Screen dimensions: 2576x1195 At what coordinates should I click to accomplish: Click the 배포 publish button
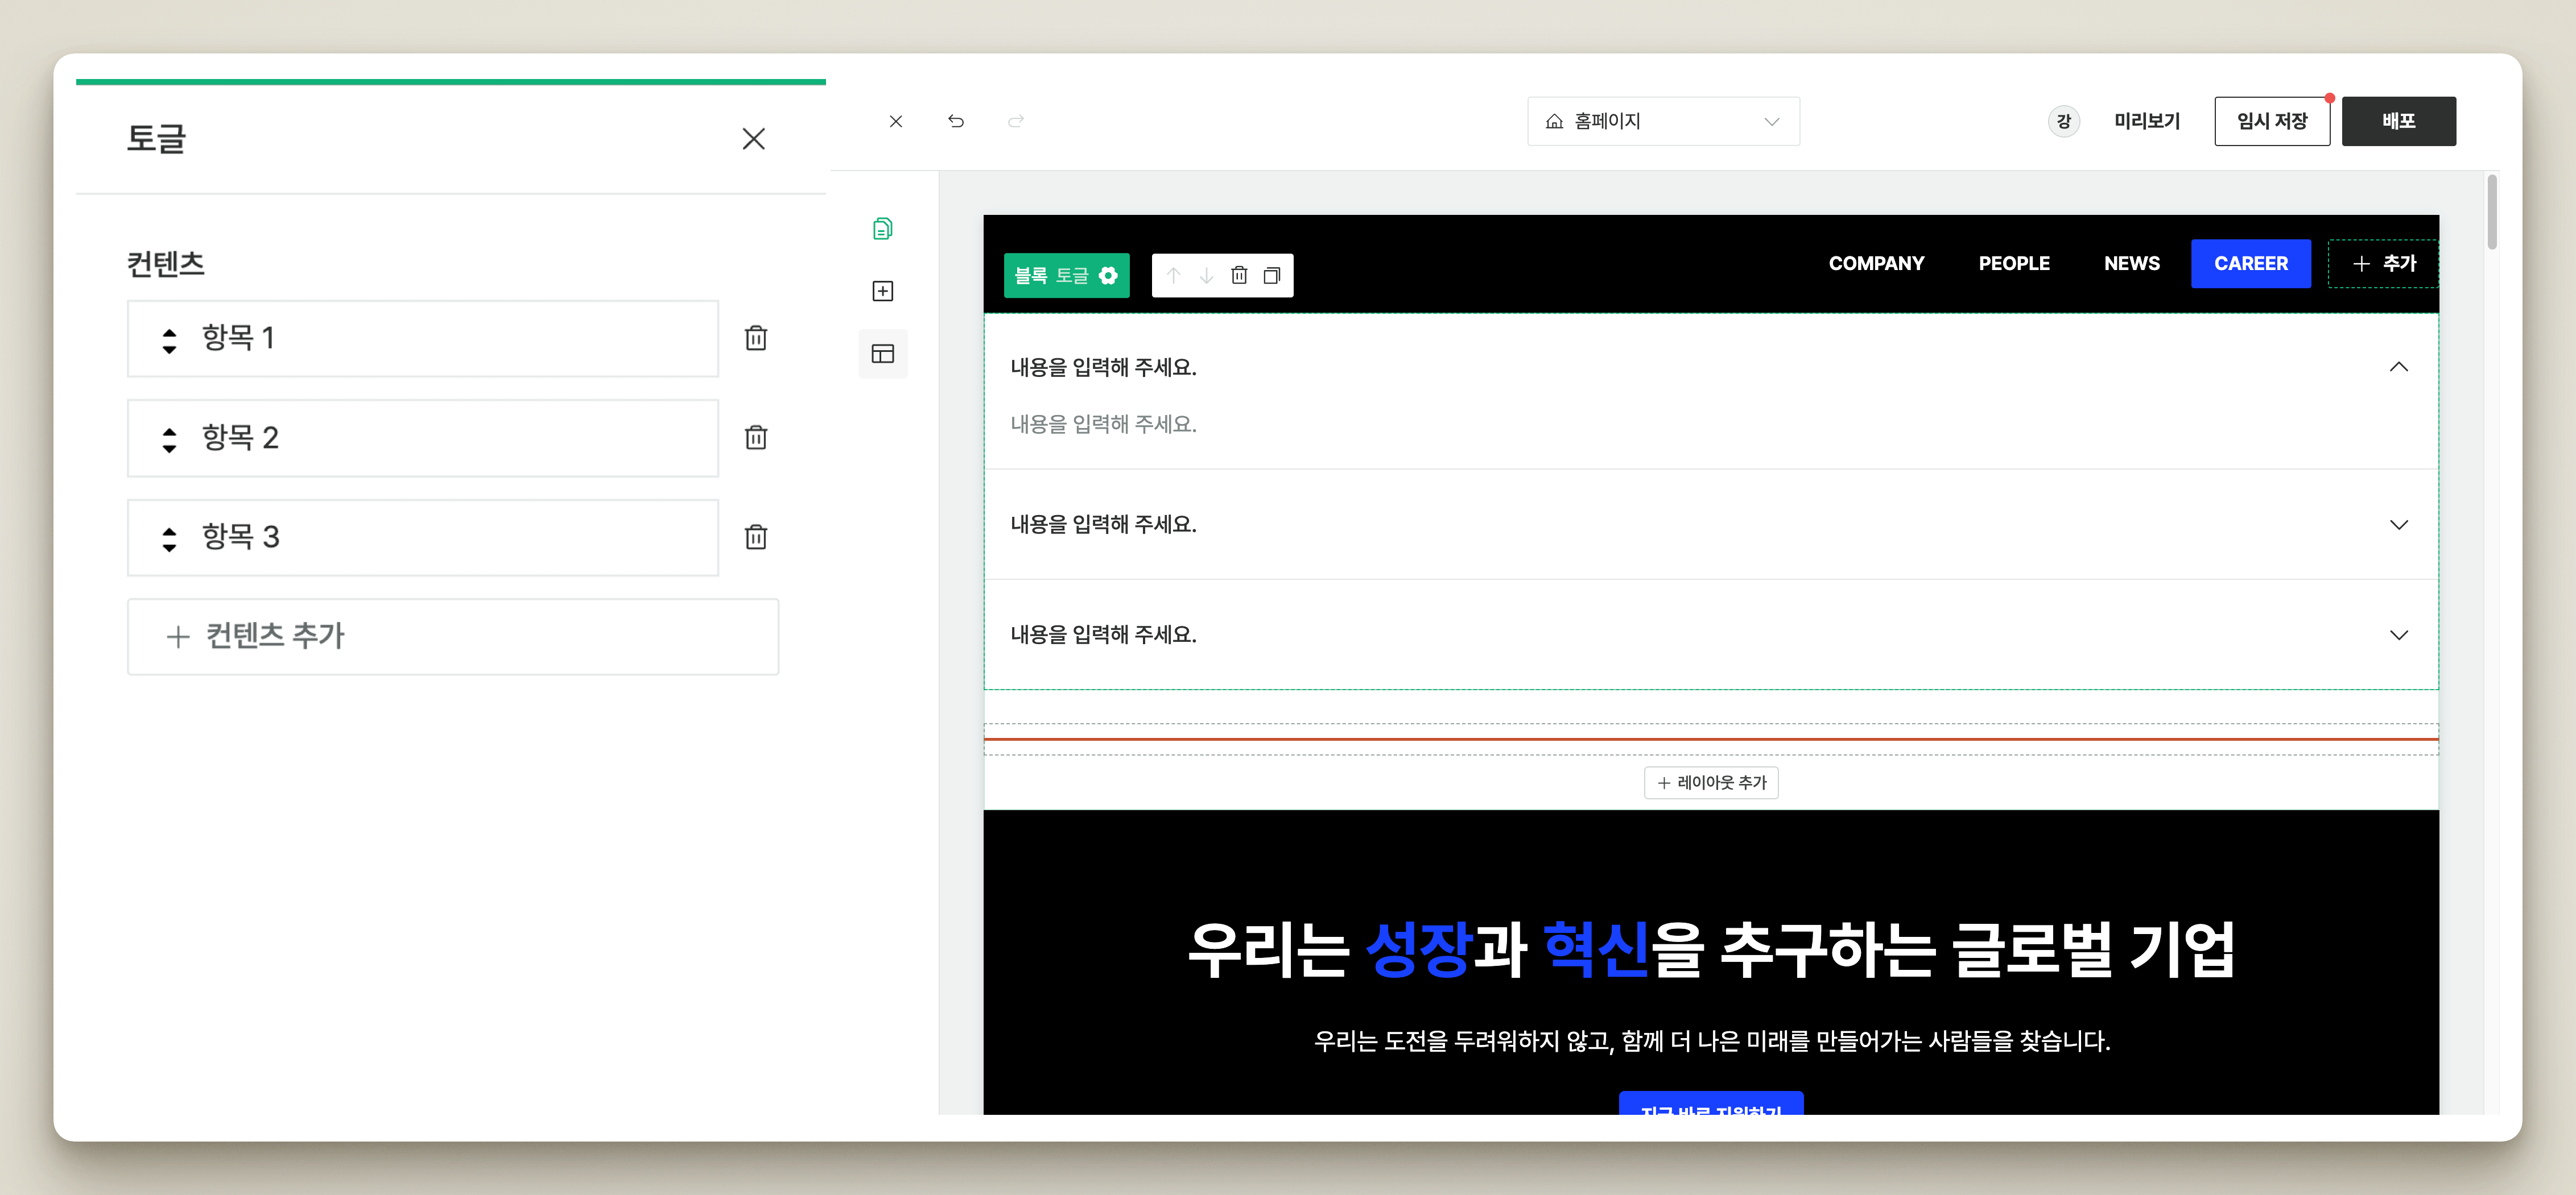[2398, 121]
